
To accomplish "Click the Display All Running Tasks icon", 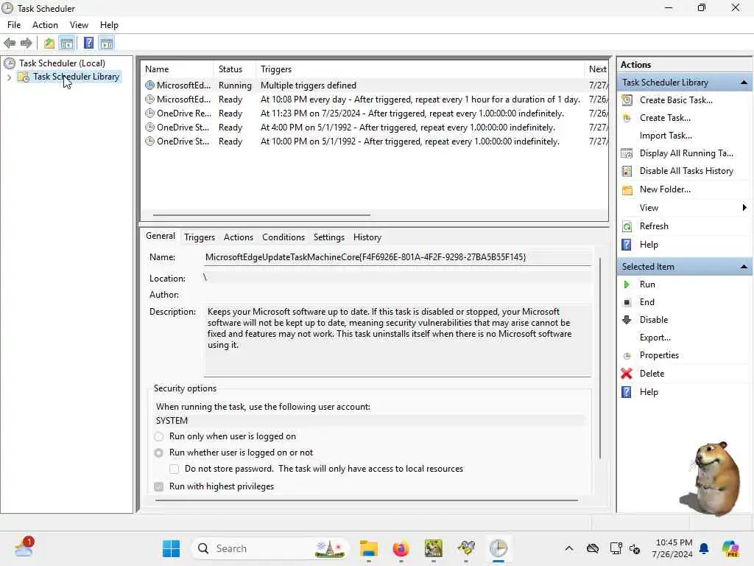I will tap(627, 153).
